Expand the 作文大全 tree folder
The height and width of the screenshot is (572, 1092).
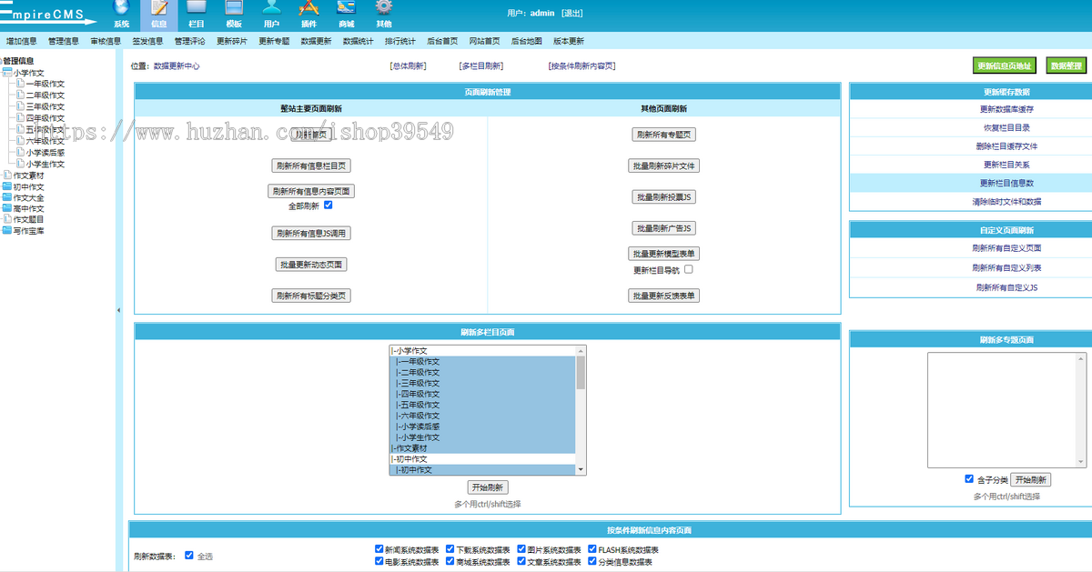7,197
